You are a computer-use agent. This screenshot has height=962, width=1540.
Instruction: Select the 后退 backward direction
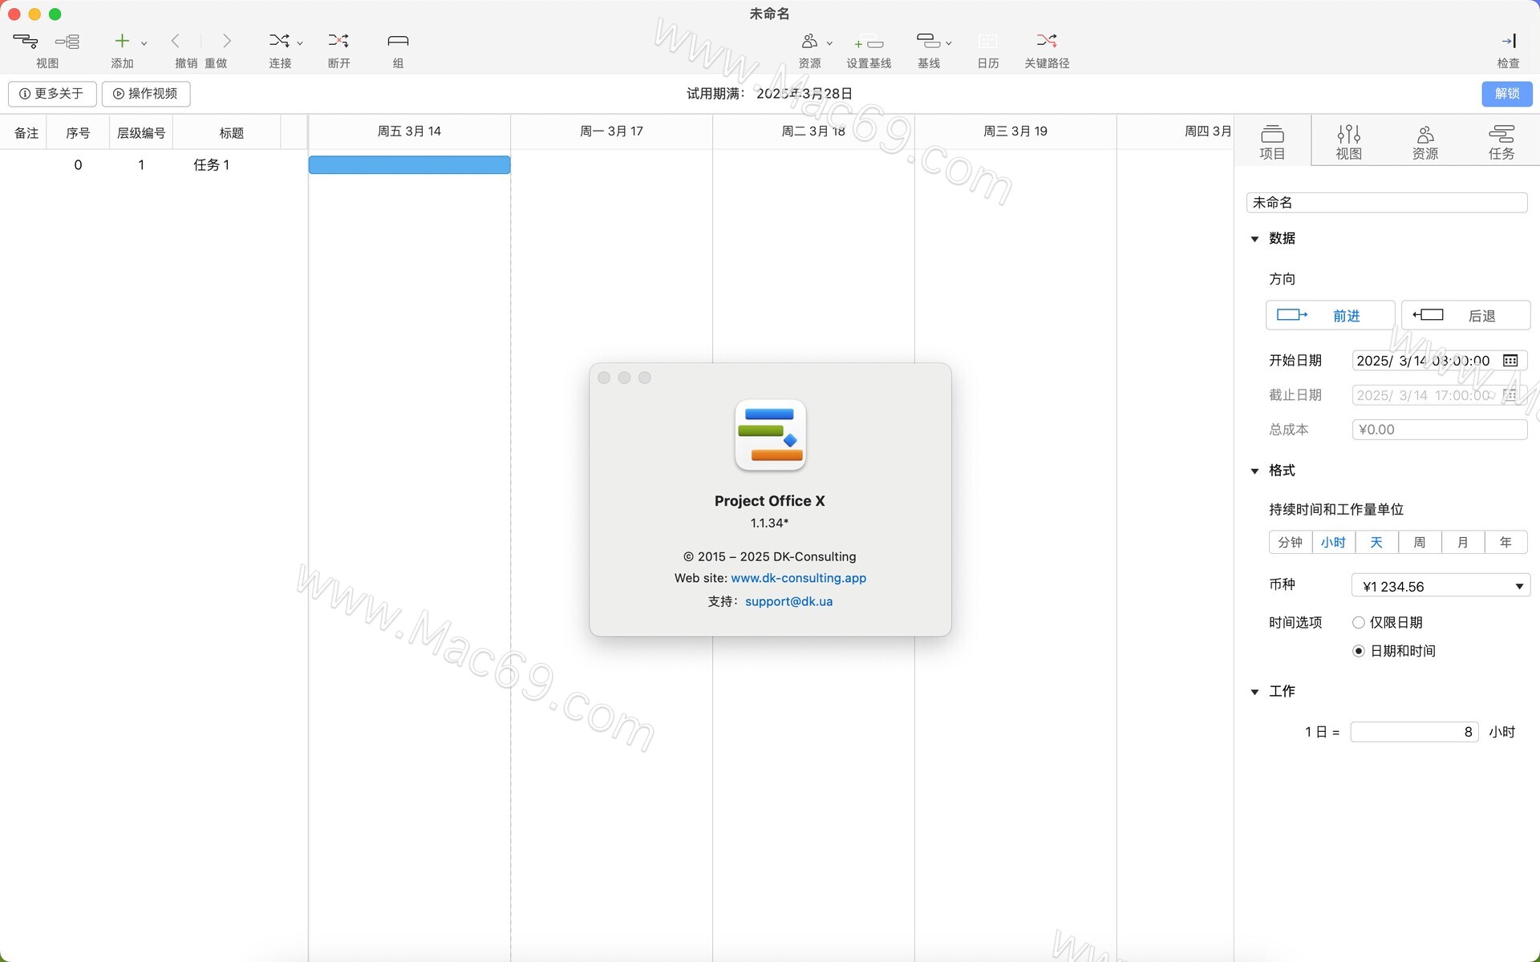point(1466,316)
